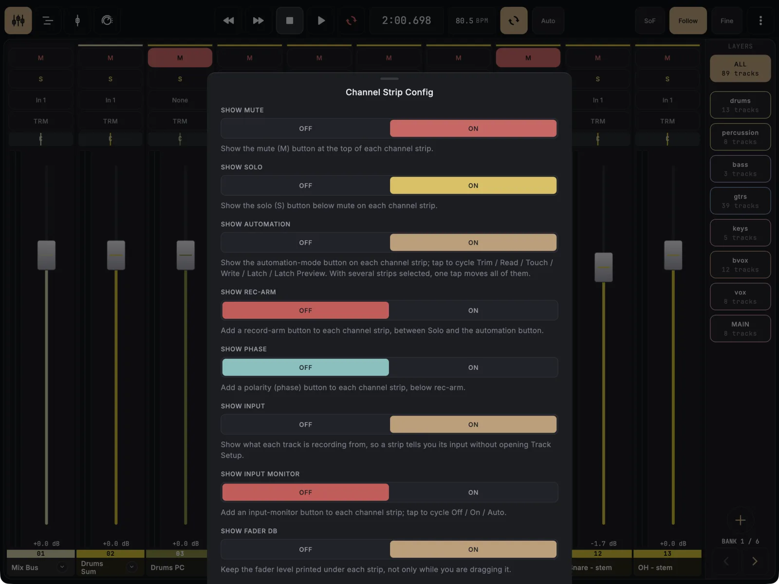This screenshot has width=779, height=584.
Task: Cycle OH - stem TRM automation mode
Action: [668, 121]
